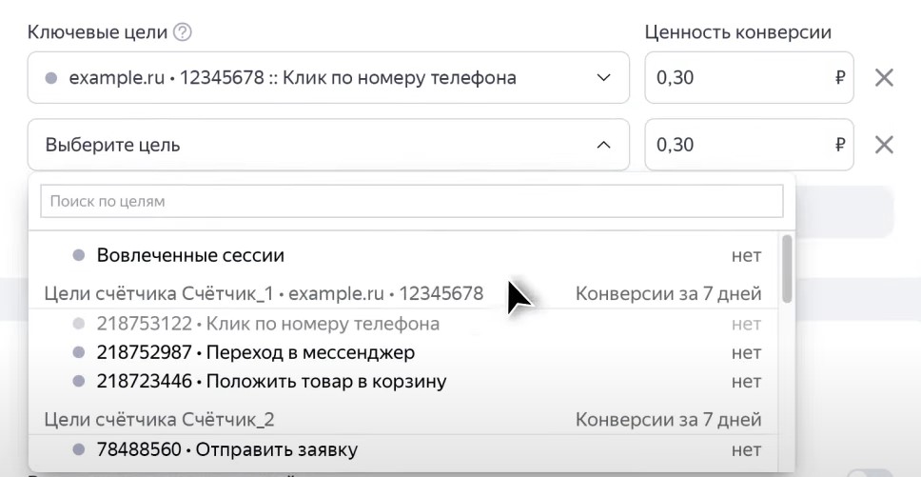
Task: Click ruble symbol in second value field
Action: (839, 145)
